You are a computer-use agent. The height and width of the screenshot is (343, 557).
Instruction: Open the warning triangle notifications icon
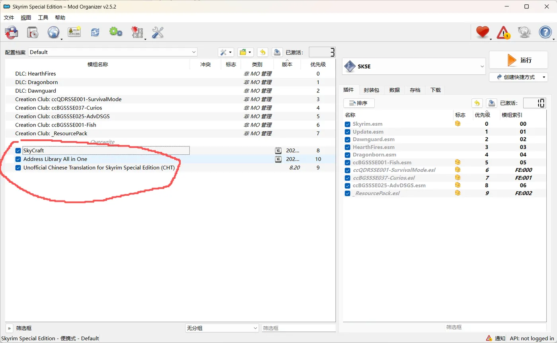(x=503, y=33)
